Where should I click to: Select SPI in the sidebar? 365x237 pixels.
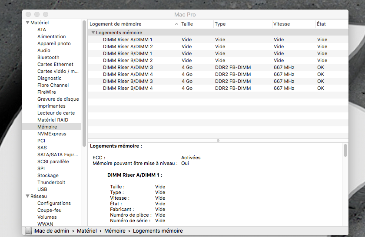pyautogui.click(x=41, y=168)
